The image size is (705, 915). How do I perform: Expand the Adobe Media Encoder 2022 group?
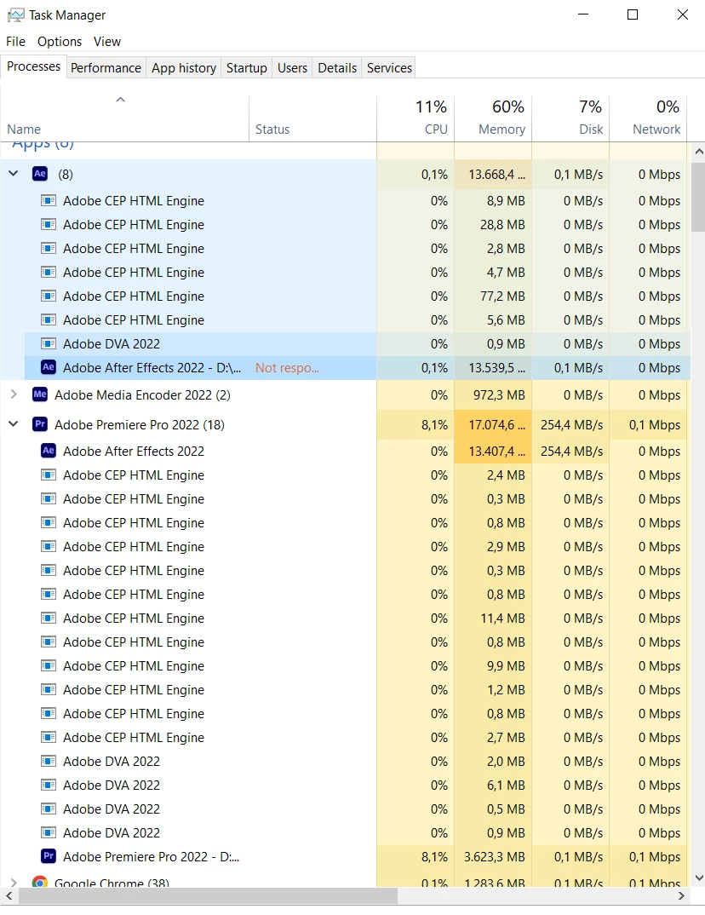click(14, 395)
